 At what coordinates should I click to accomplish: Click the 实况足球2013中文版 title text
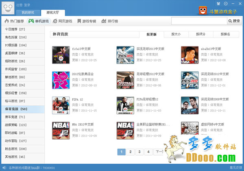pos(150,49)
